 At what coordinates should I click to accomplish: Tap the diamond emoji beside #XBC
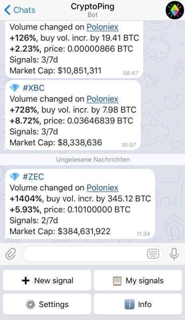click(x=14, y=88)
